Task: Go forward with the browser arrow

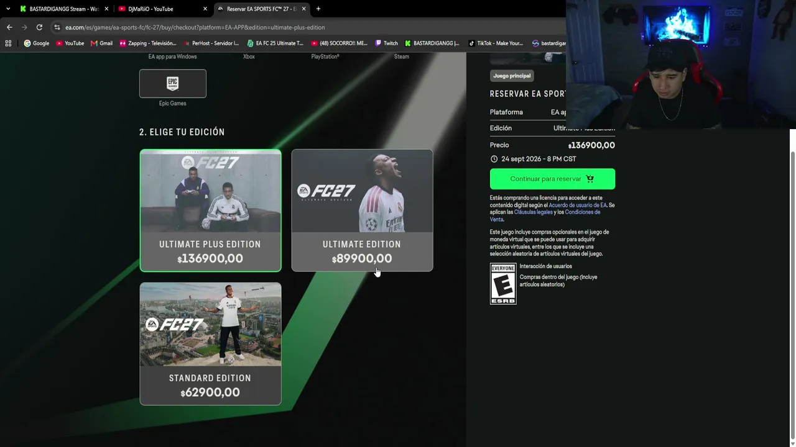Action: [x=24, y=27]
